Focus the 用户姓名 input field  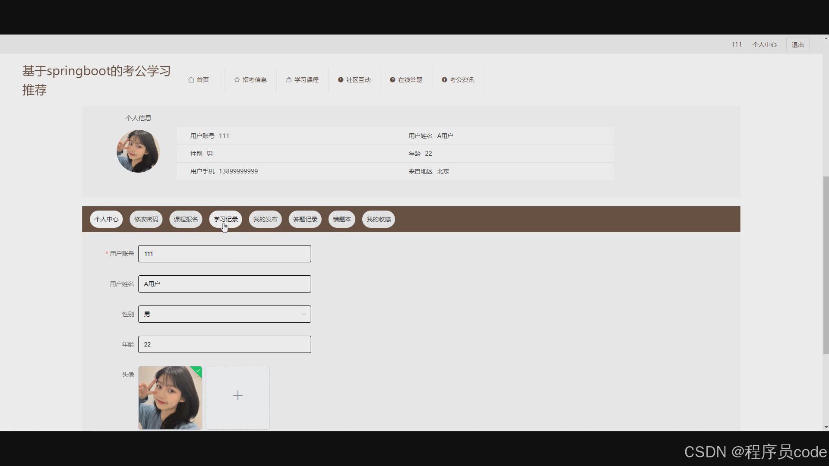click(225, 284)
